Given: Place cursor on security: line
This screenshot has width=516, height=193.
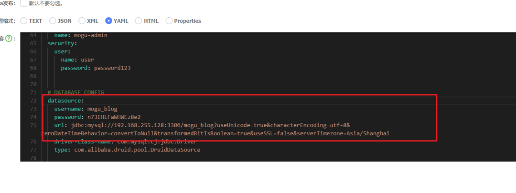Looking at the screenshot, I should [62, 43].
